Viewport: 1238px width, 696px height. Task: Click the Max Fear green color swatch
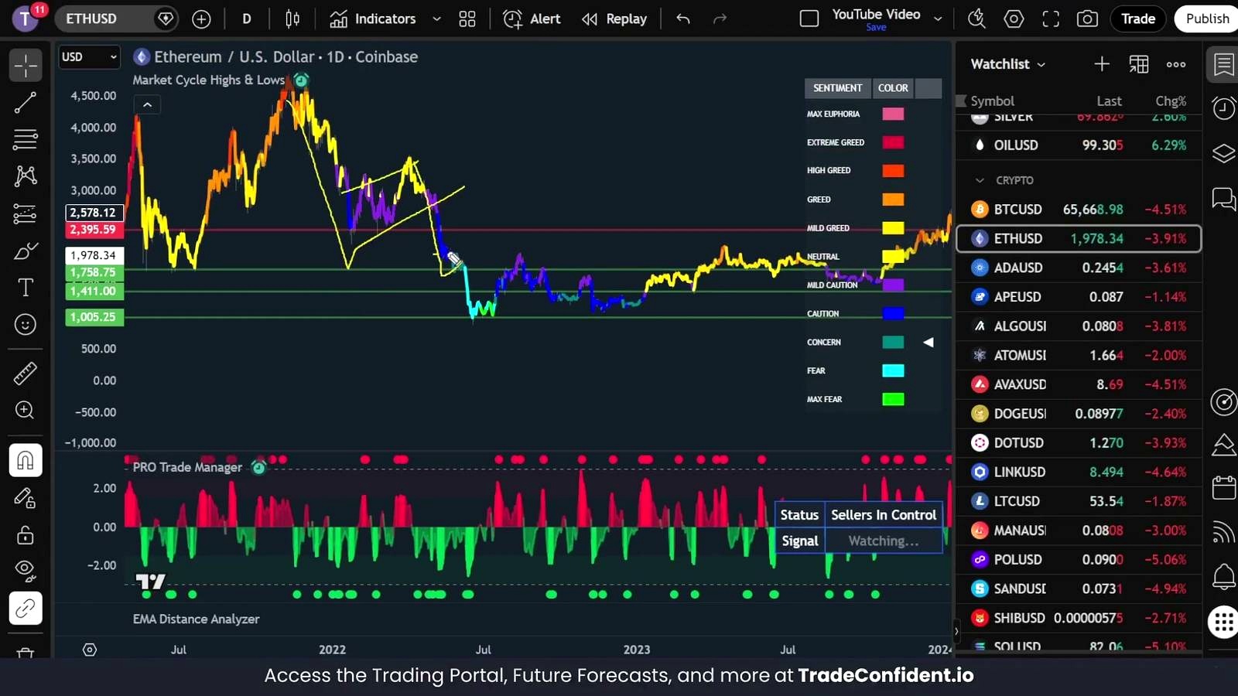pyautogui.click(x=893, y=399)
